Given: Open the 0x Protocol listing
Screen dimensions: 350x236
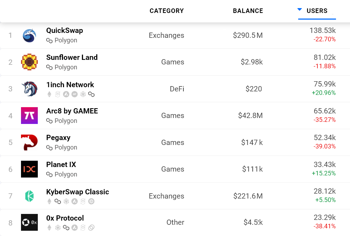Looking at the screenshot, I should [x=65, y=218].
